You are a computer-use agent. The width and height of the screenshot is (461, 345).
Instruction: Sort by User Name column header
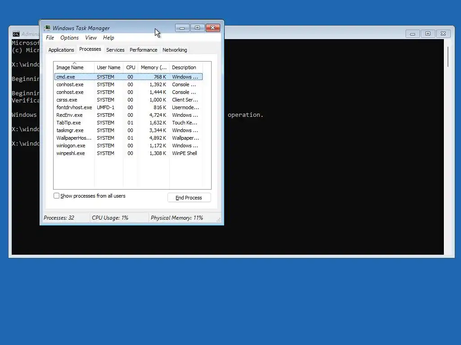click(x=108, y=67)
